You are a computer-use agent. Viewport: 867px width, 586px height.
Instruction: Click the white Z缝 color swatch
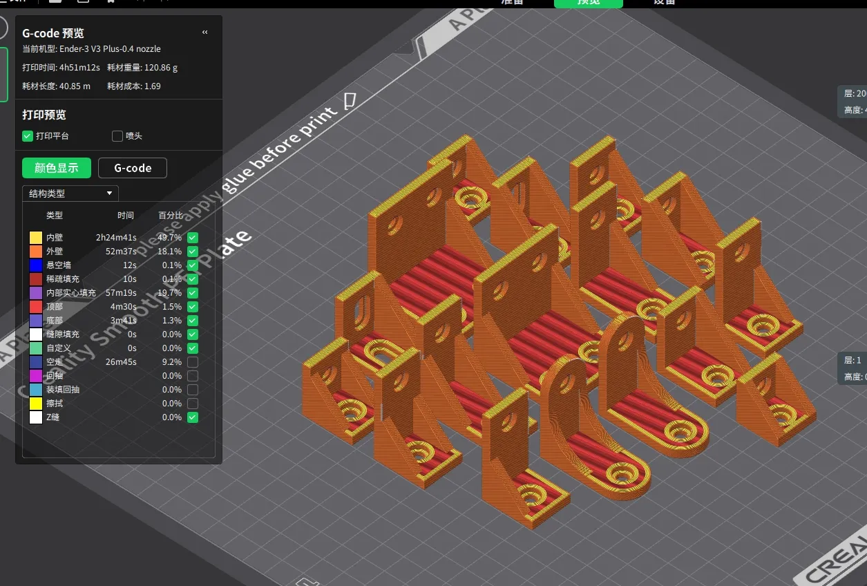point(36,417)
